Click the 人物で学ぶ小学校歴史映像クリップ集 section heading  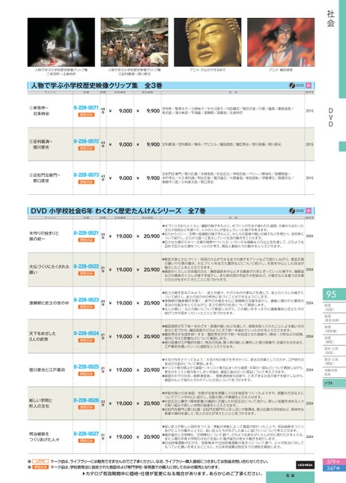pos(97,85)
